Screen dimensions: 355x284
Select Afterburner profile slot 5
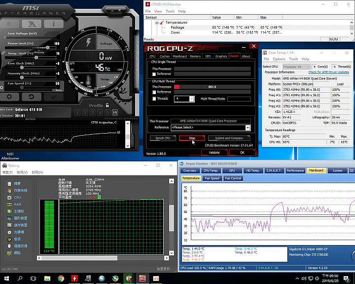point(107,112)
